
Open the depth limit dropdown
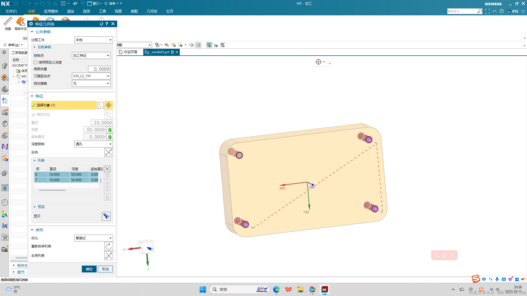tap(93, 144)
